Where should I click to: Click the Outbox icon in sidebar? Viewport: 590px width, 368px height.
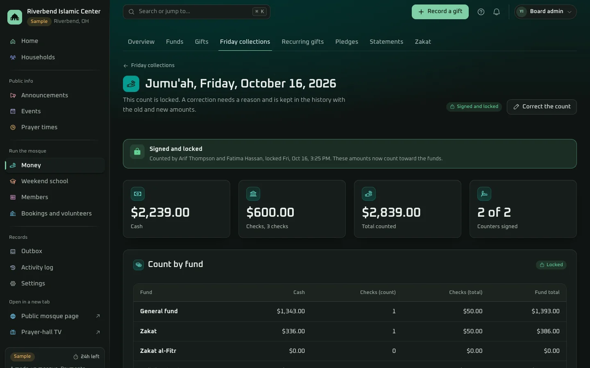pyautogui.click(x=13, y=251)
